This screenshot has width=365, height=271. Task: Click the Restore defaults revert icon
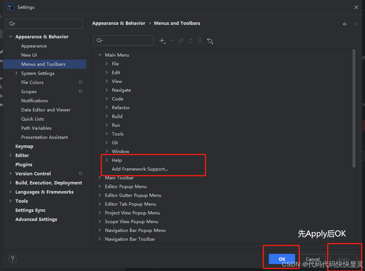[210, 41]
